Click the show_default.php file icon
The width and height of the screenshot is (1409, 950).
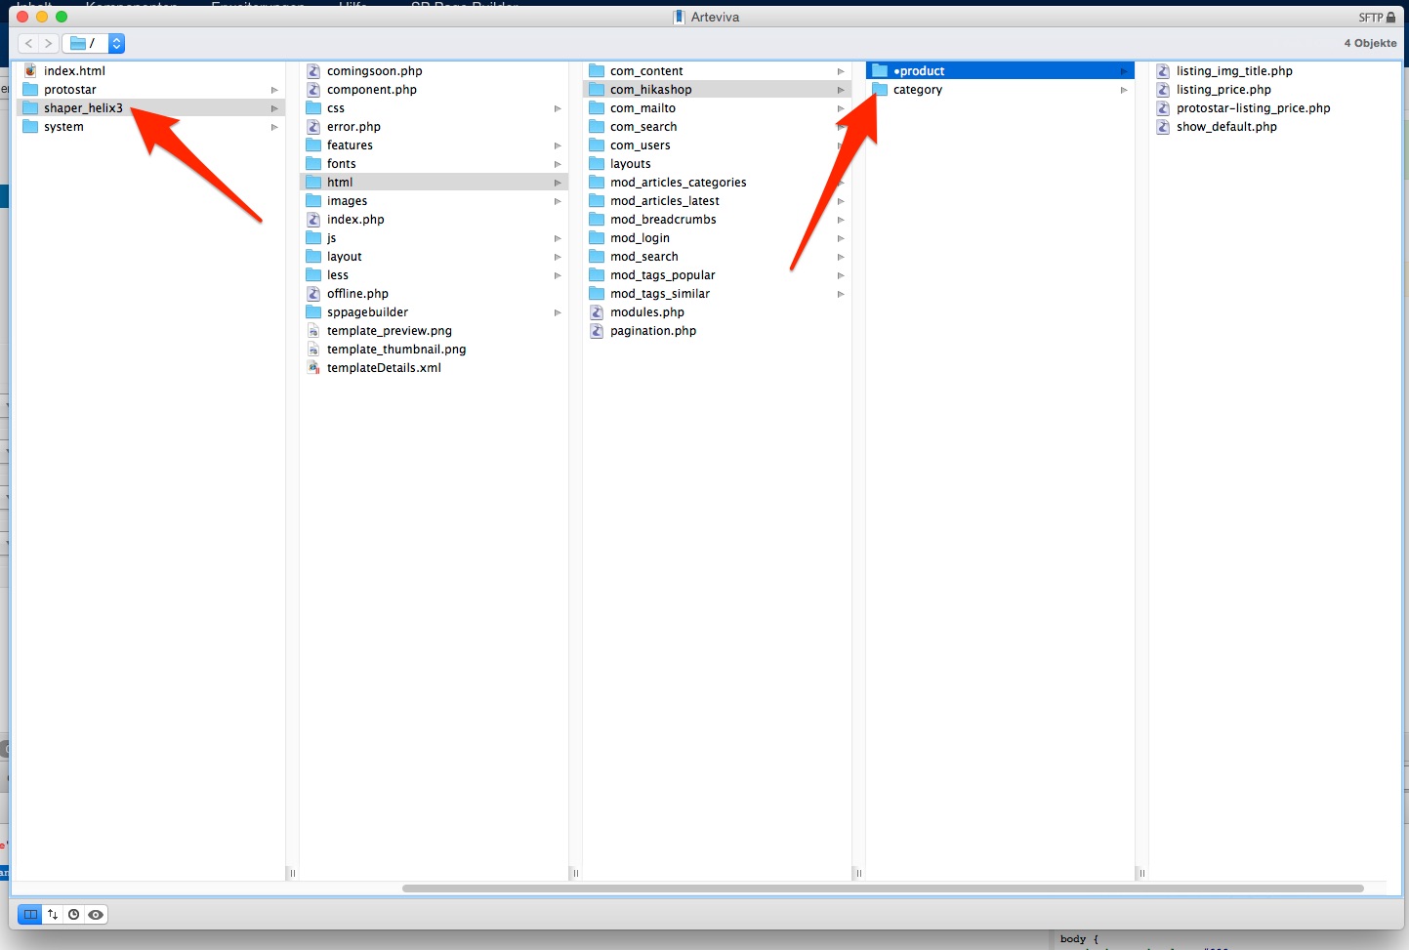point(1163,127)
